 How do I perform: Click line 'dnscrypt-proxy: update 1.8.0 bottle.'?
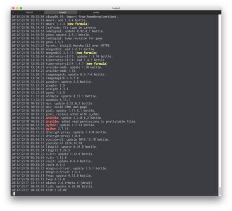coord(77,132)
